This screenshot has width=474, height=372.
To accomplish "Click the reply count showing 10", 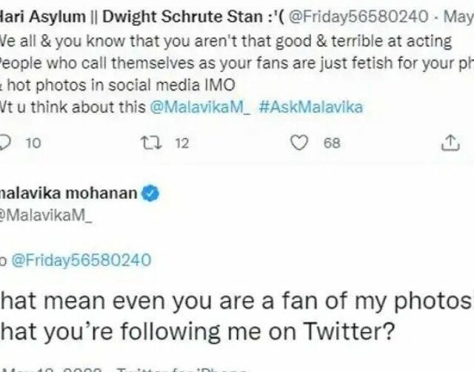I will click(x=33, y=143).
